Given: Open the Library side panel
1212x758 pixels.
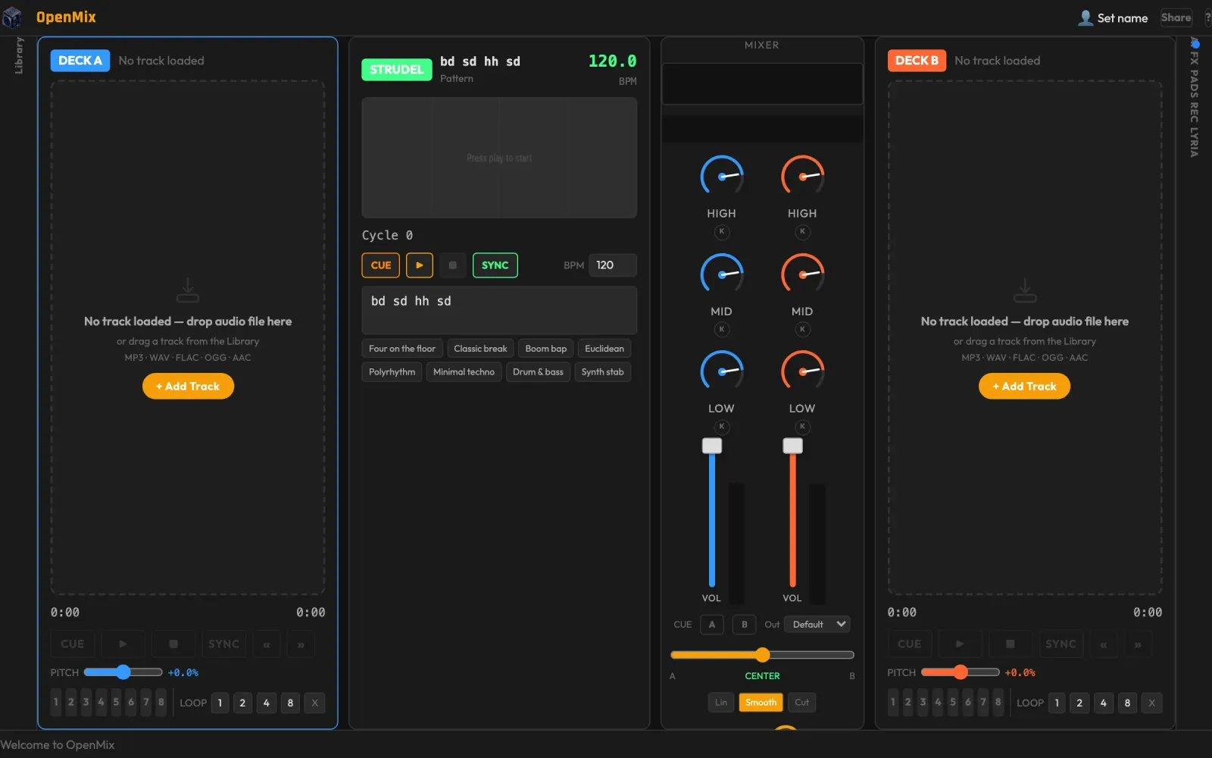Looking at the screenshot, I should pos(19,55).
